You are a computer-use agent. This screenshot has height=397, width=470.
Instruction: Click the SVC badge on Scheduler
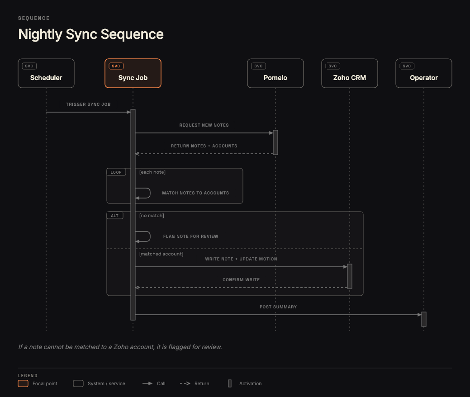[x=29, y=66]
